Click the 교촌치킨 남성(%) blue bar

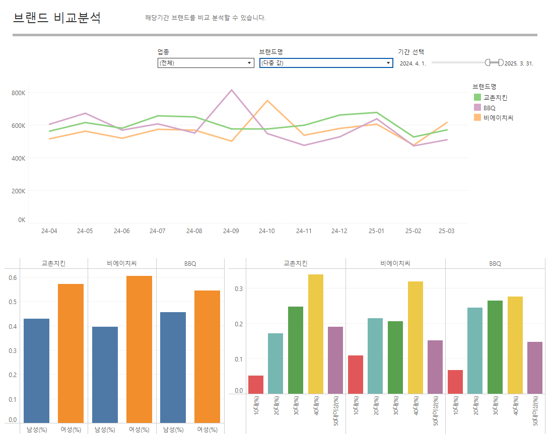pyautogui.click(x=37, y=371)
